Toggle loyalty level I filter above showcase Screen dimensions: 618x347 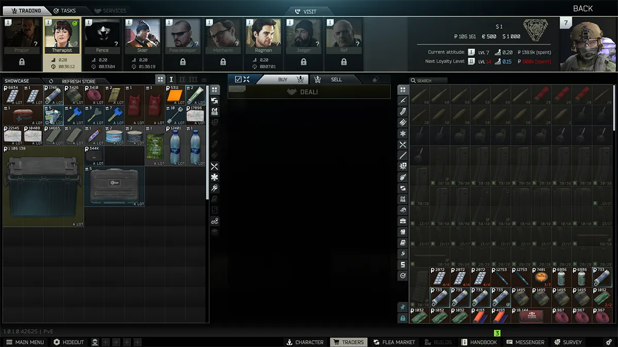click(171, 79)
